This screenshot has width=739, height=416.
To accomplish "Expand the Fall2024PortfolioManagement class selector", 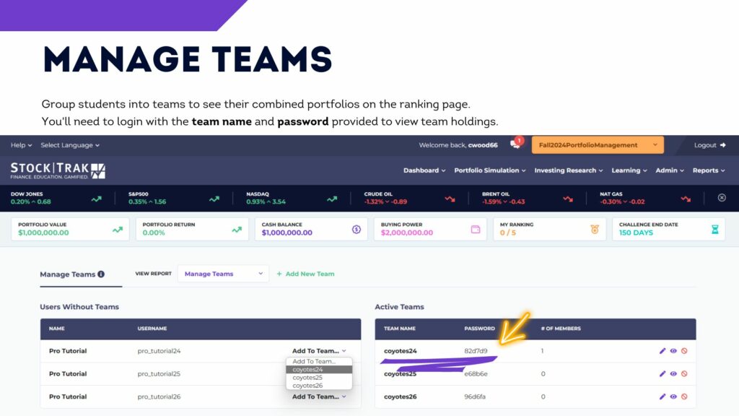I will 598,145.
